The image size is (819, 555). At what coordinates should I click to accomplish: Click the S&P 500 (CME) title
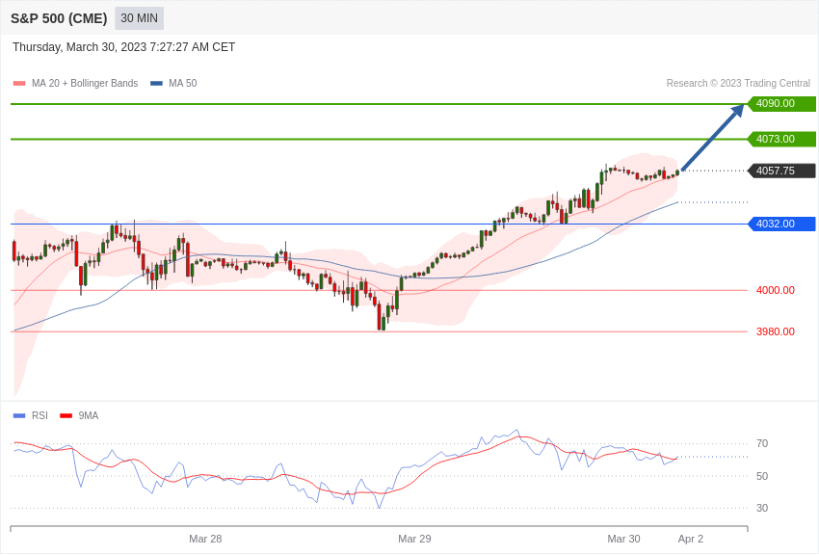click(59, 18)
